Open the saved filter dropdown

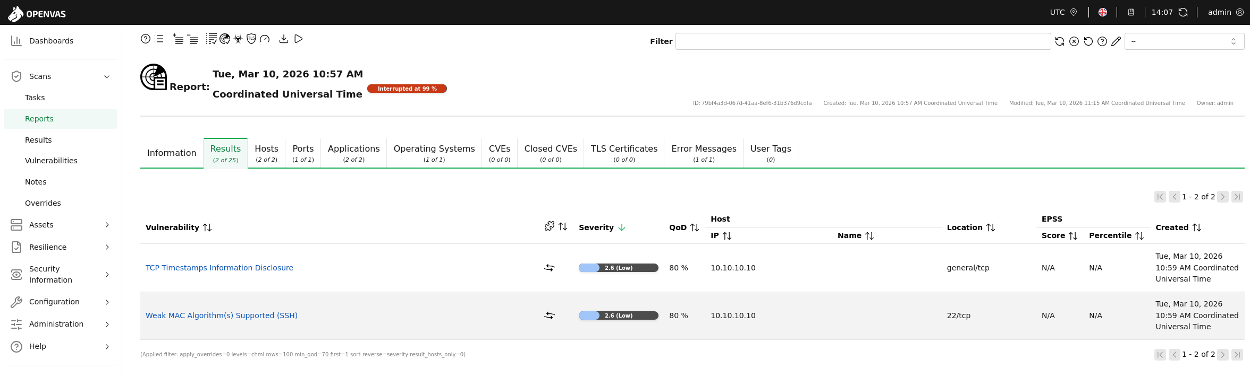click(1184, 41)
